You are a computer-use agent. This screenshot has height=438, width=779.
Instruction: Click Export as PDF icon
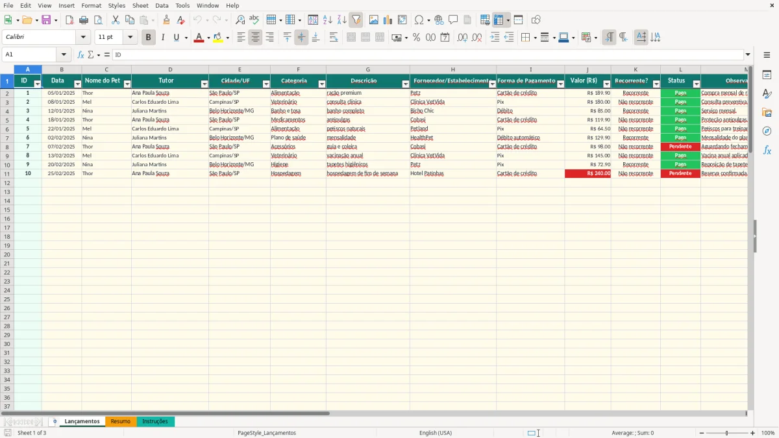pos(69,20)
